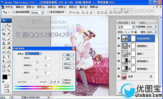The image size is (163, 99).
Task: Select the Notes tool
Action: 4,66
